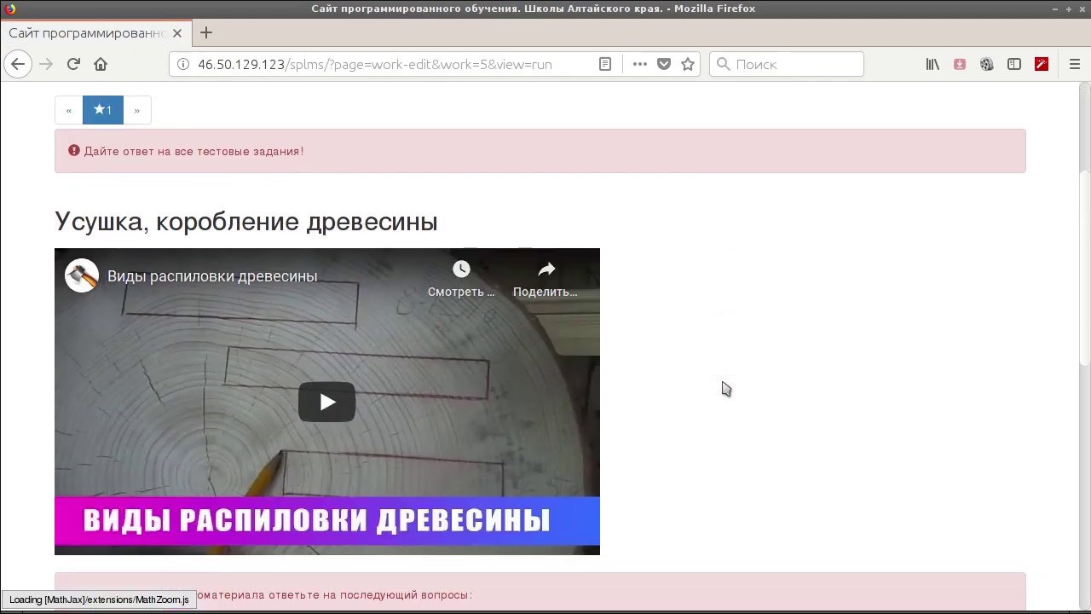
Task: Open a new browser tab
Action: [206, 33]
